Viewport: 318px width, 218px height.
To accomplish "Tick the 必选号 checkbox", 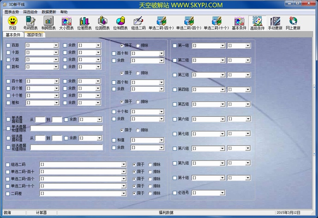I will pos(175,193).
